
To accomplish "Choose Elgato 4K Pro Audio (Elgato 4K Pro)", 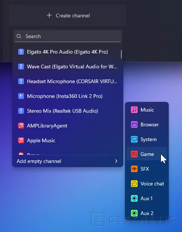I will pos(68,52).
